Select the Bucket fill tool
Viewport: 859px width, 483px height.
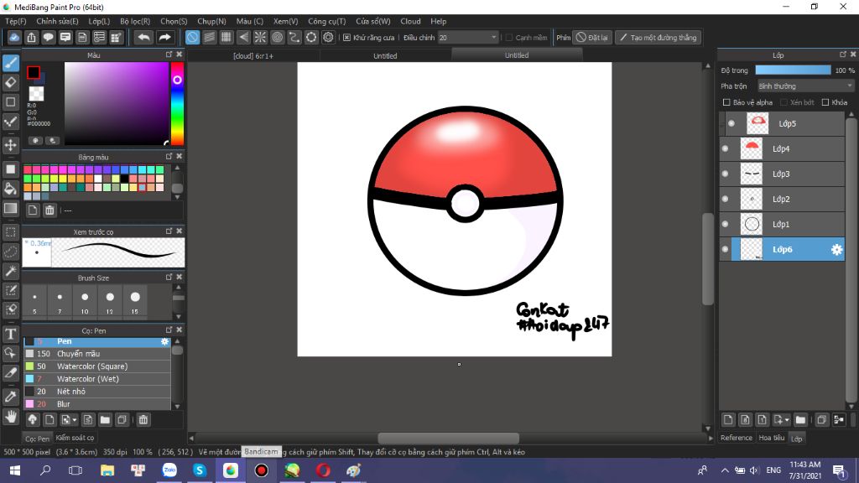click(11, 189)
